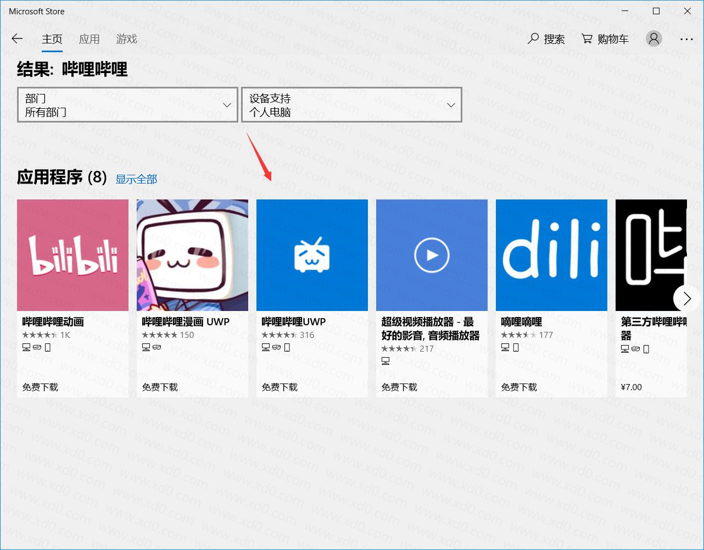Screen dimensions: 704x550
Task: Open the pink bilibili app thumbnail
Action: [x=72, y=255]
